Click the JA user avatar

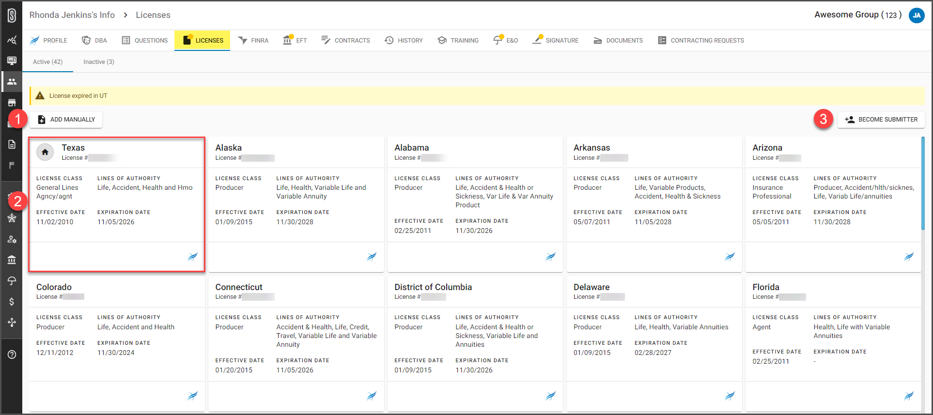coord(917,15)
